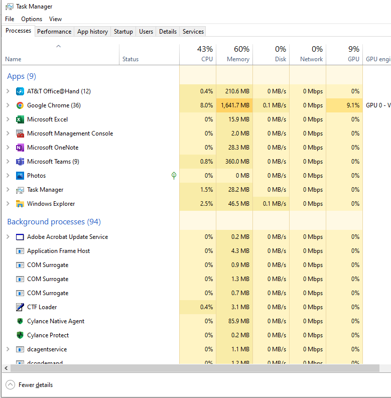The image size is (391, 398).
Task: Click the Microsoft Management Console icon
Action: pos(20,134)
